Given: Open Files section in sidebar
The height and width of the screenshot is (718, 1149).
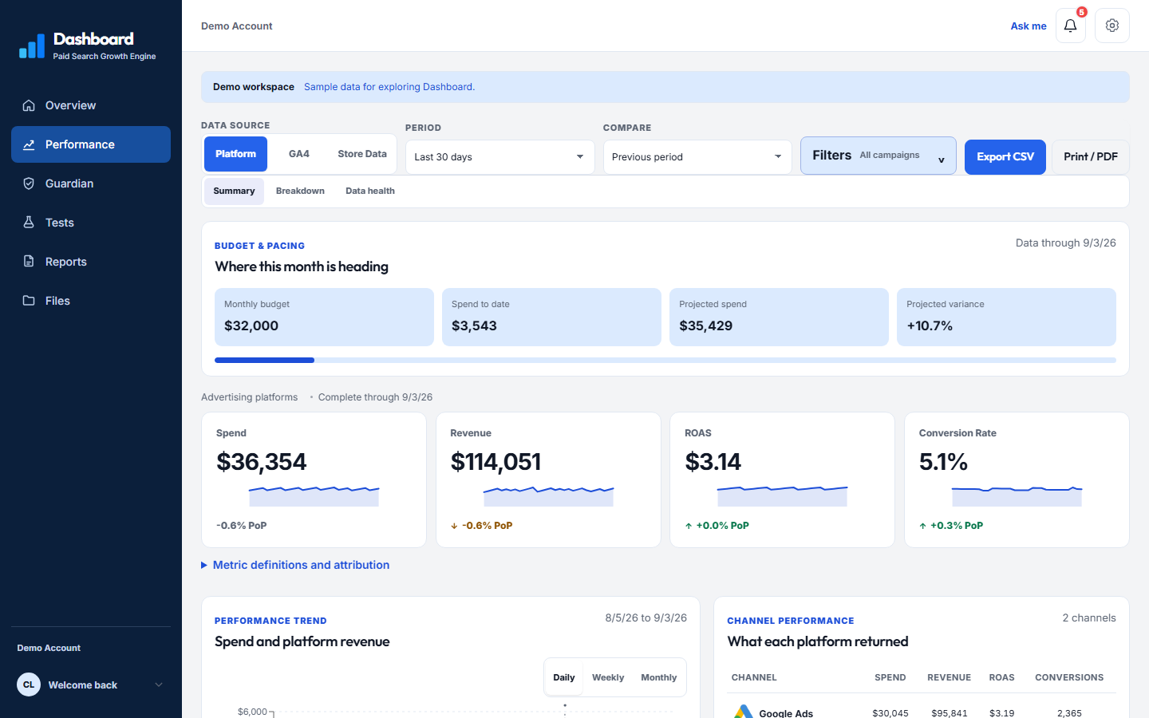Looking at the screenshot, I should coord(91,301).
